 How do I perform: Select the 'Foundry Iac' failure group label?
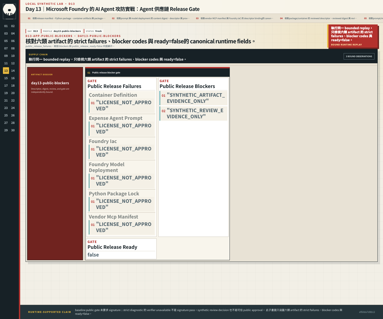[x=103, y=141]
